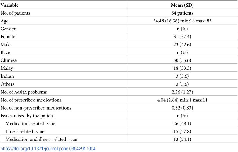The height and width of the screenshot is (152, 238).
Task: Select the Race row label
Action: tap(5, 52)
